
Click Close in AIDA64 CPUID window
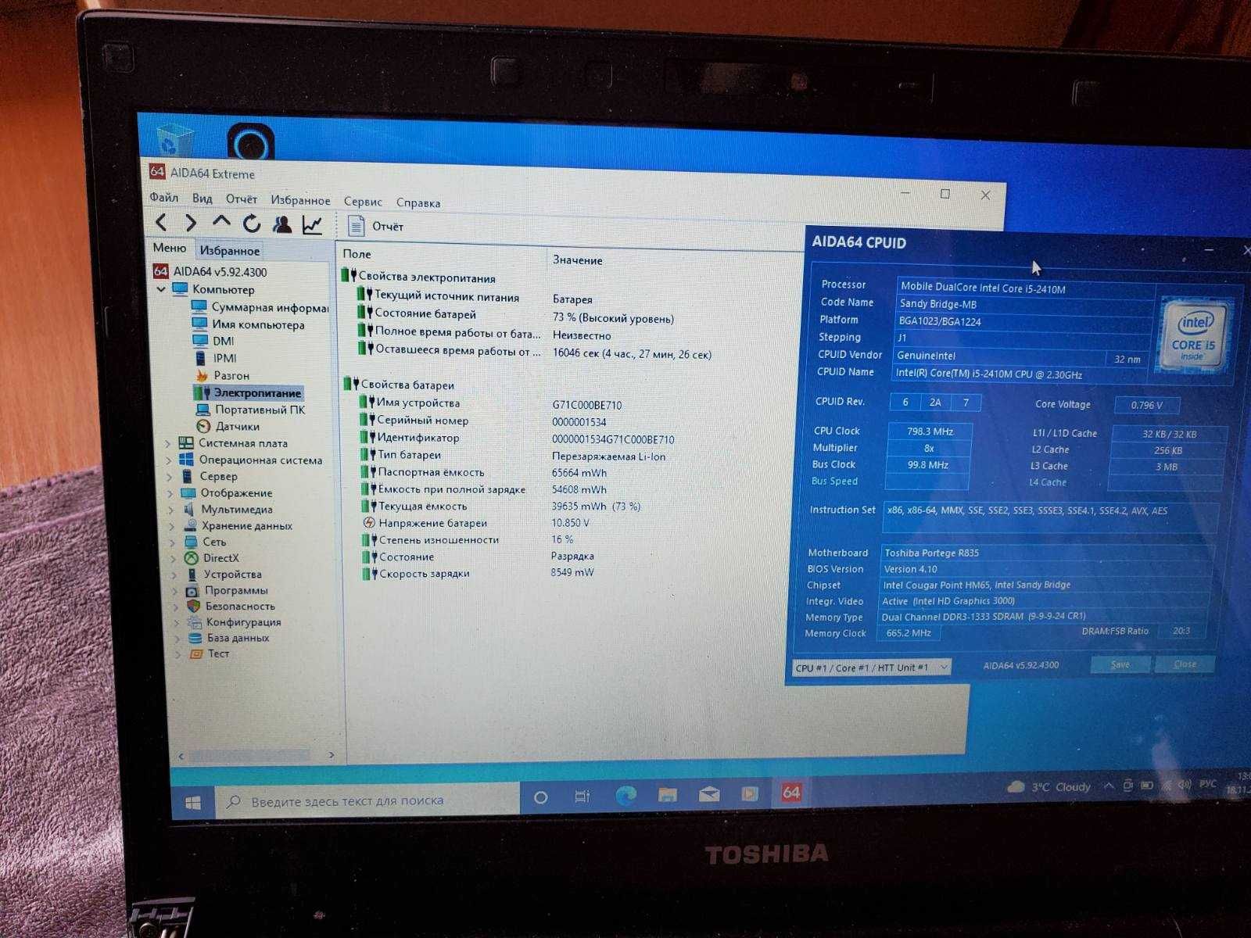1185,664
